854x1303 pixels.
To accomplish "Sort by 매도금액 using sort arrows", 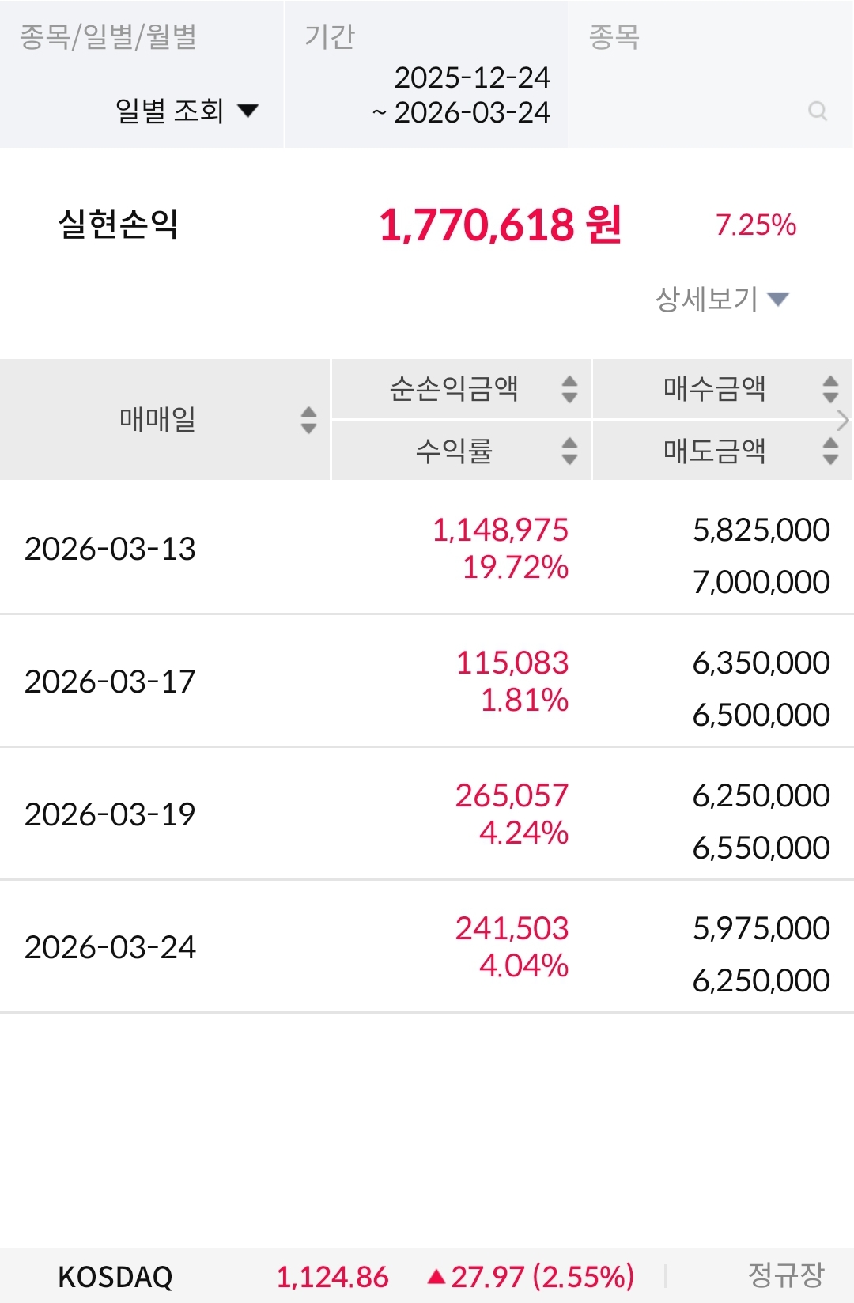I will point(830,451).
